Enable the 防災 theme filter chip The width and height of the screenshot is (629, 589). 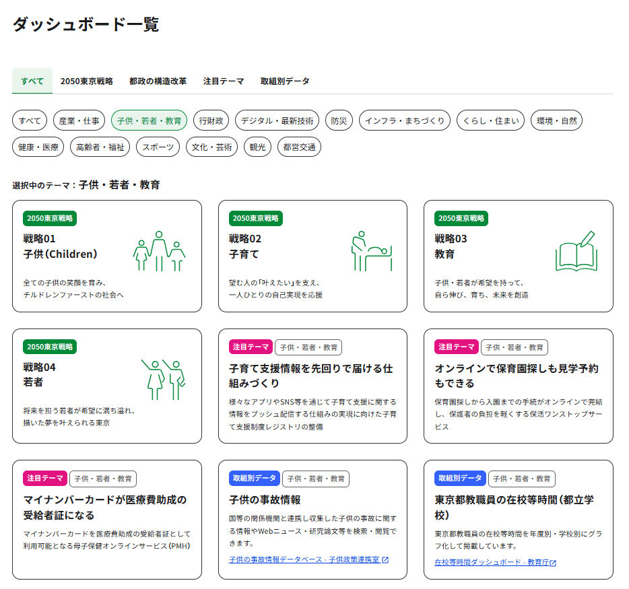pos(336,120)
